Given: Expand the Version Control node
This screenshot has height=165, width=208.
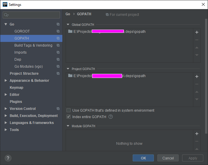Looking at the screenshot, I should coord(6,109).
